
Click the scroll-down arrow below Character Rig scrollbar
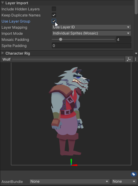(136, 53)
